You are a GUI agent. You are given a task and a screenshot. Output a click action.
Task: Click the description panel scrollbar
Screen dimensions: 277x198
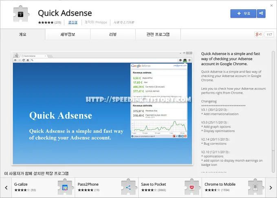pos(273,112)
